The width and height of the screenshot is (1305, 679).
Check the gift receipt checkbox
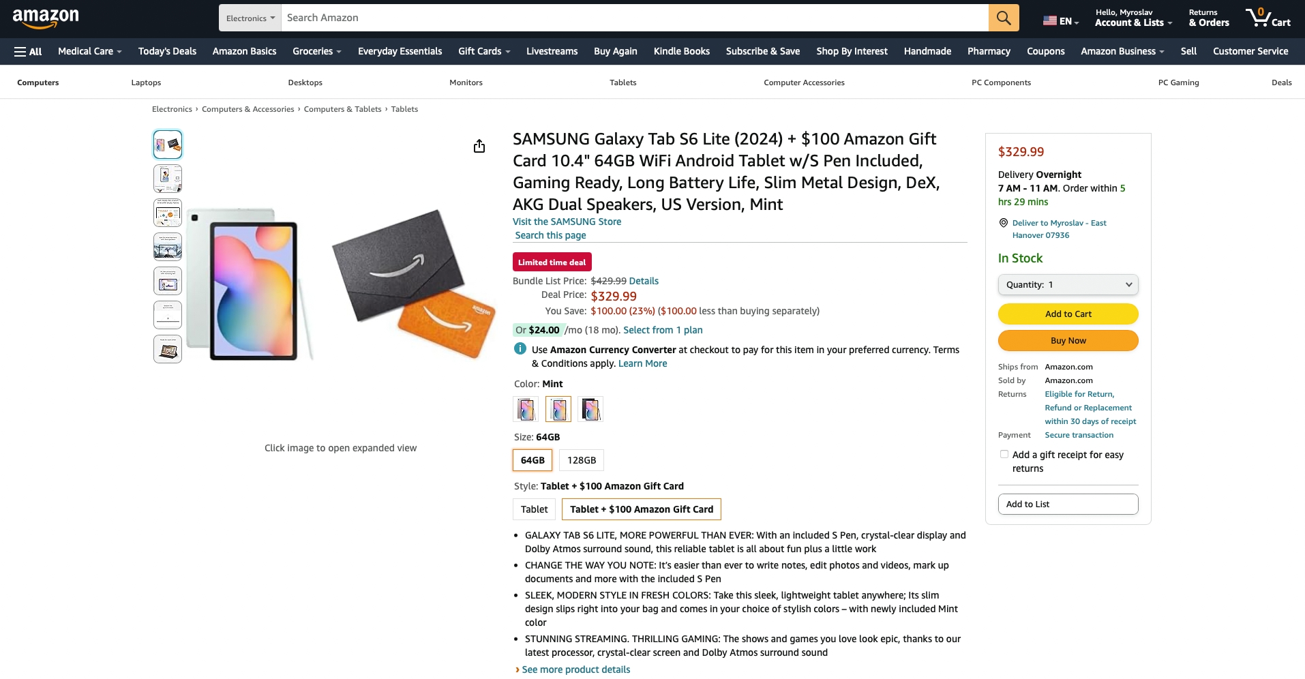[x=1004, y=454]
